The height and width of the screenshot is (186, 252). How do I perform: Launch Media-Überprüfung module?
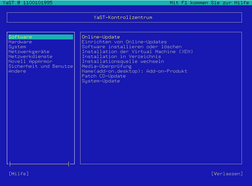click(x=107, y=66)
